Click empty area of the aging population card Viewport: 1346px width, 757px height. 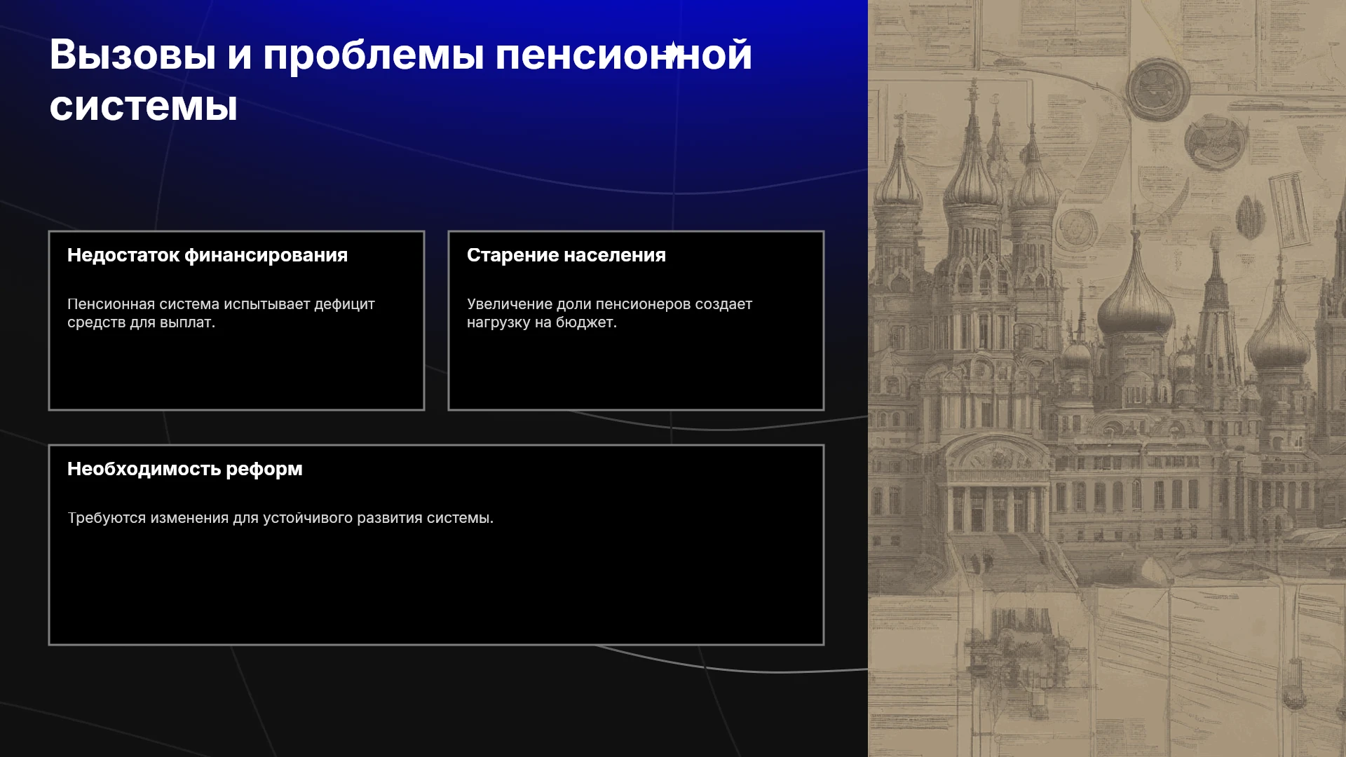(x=636, y=371)
